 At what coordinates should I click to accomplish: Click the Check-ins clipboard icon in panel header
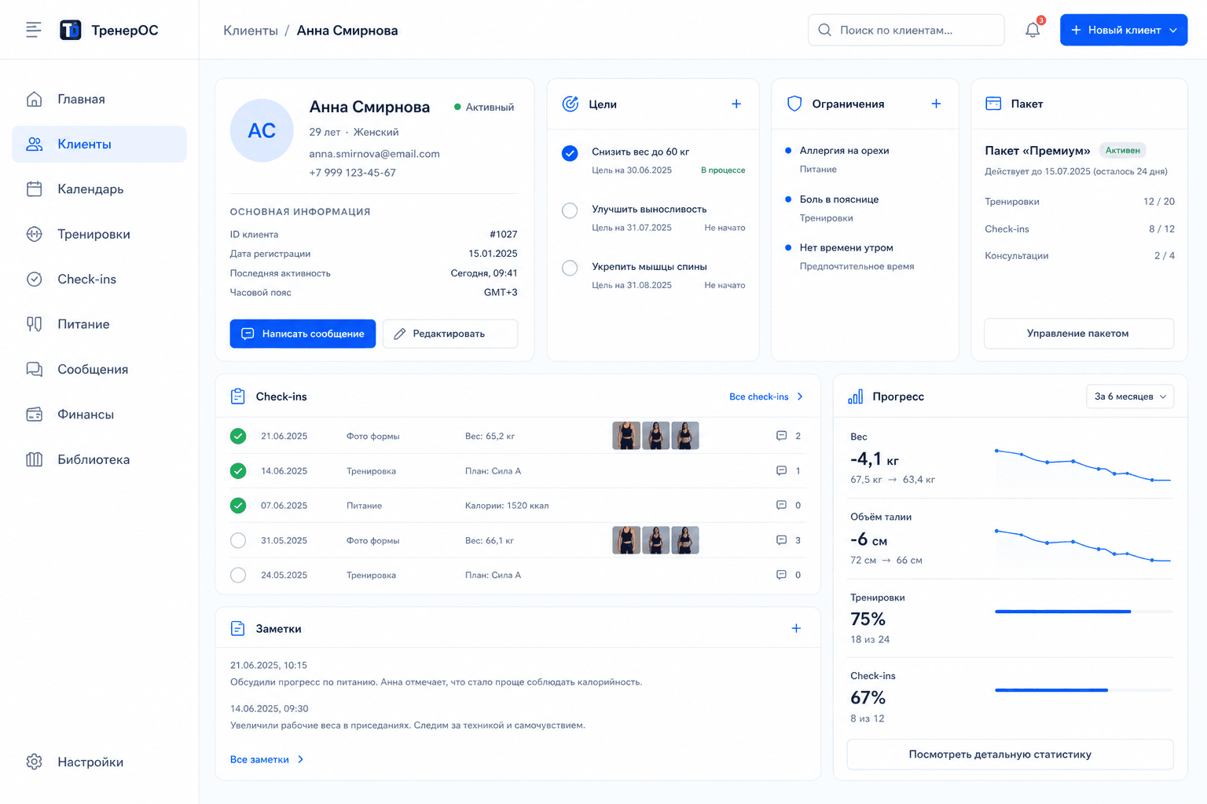(x=237, y=397)
